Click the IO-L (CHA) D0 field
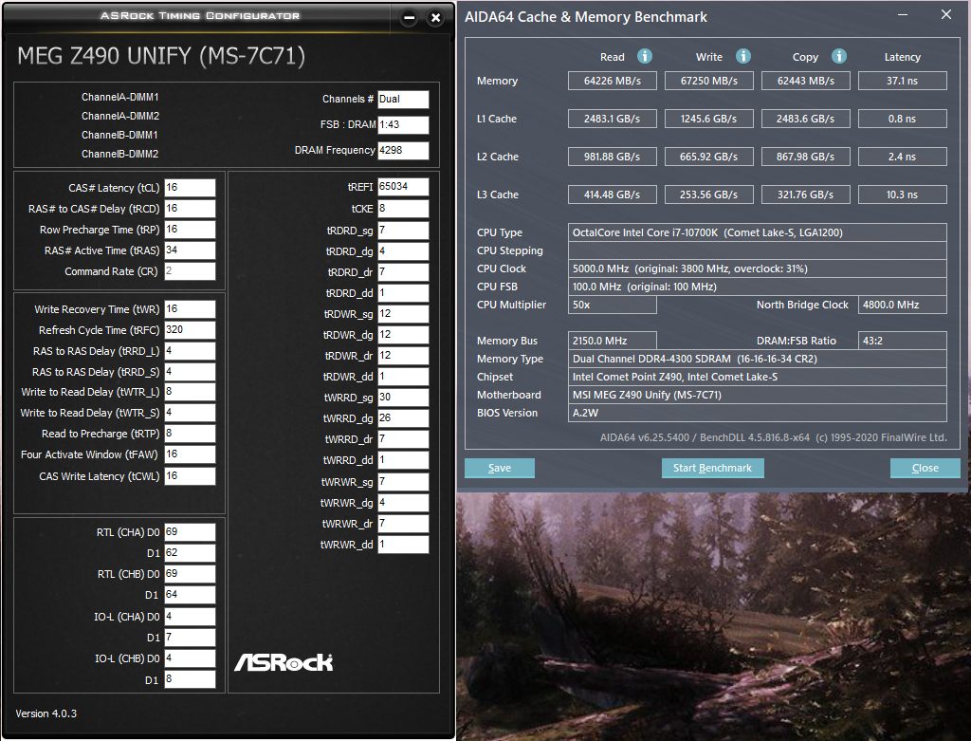The height and width of the screenshot is (741, 971). coord(190,617)
